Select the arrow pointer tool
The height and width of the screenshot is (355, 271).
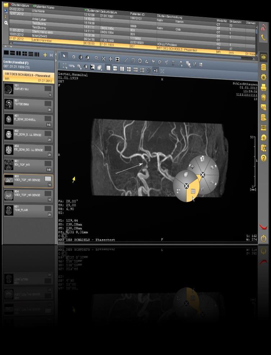click(64, 56)
